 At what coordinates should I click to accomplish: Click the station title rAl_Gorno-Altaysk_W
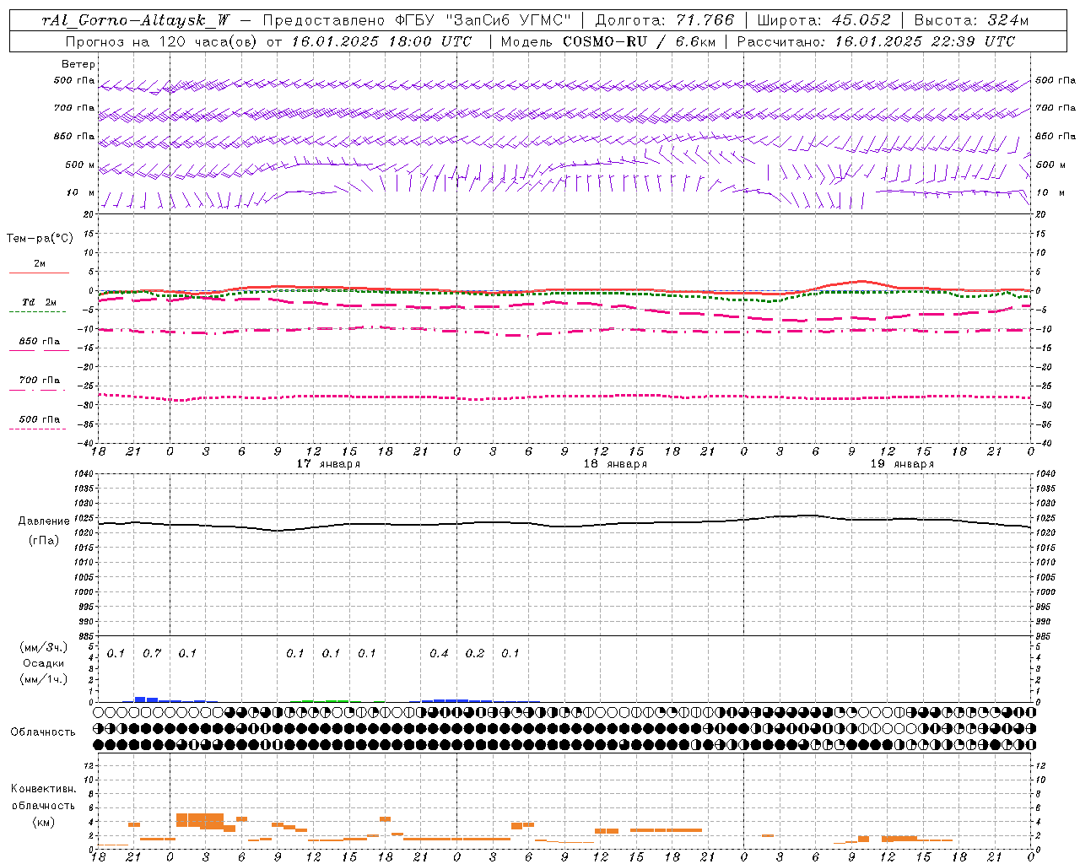[136, 20]
